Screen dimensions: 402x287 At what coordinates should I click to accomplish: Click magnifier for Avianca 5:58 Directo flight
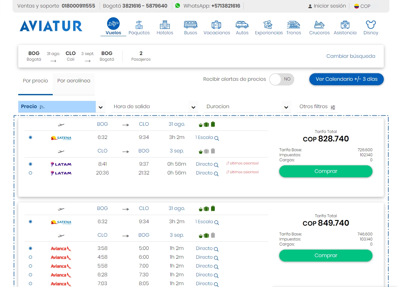point(216,267)
